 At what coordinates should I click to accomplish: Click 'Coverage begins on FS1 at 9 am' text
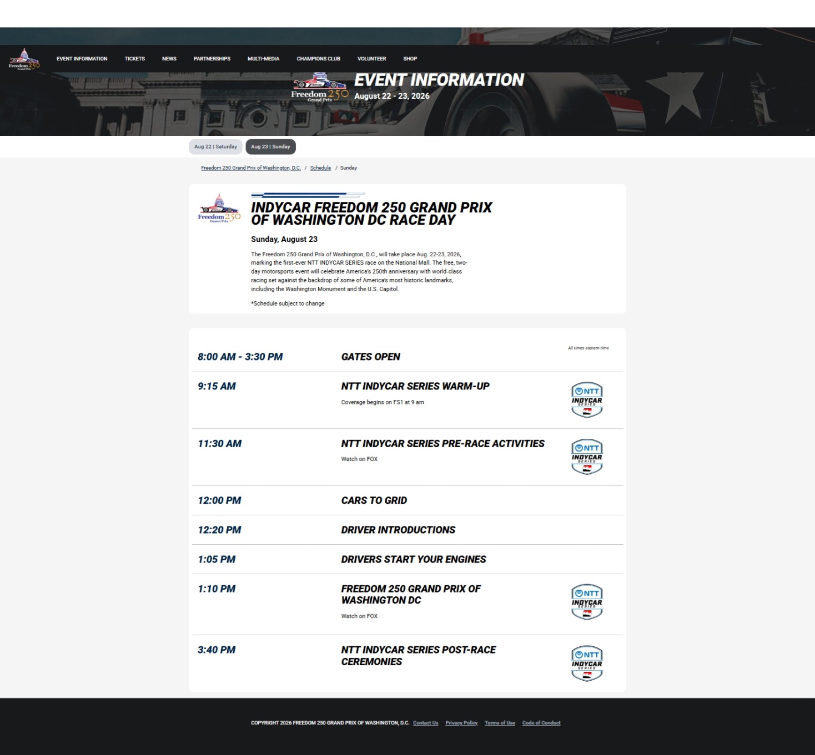(x=383, y=402)
